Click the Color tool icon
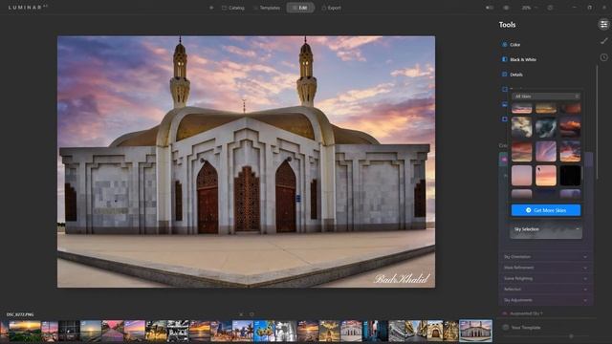The width and height of the screenshot is (612, 344). [x=505, y=45]
